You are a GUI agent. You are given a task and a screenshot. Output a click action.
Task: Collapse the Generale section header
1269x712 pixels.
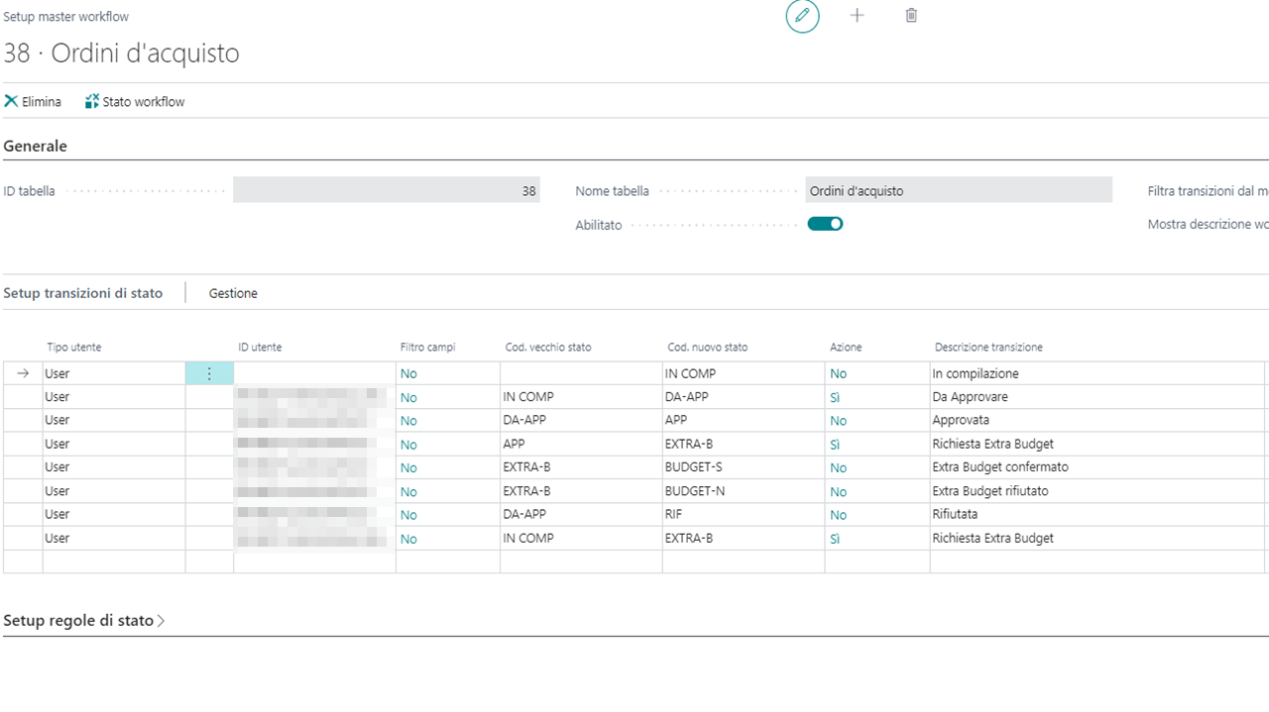click(x=36, y=147)
